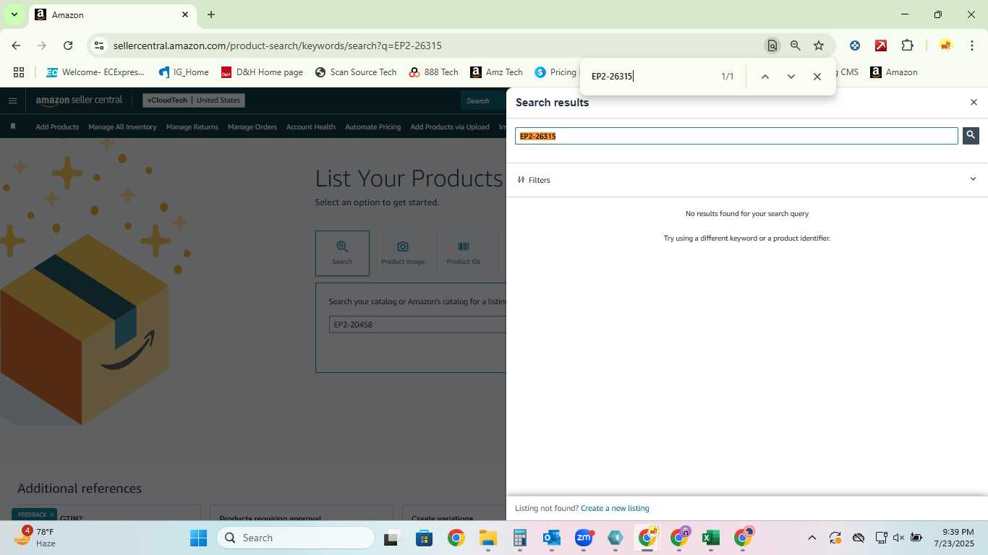988x555 pixels.
Task: Open Excel from taskbar
Action: tap(710, 538)
